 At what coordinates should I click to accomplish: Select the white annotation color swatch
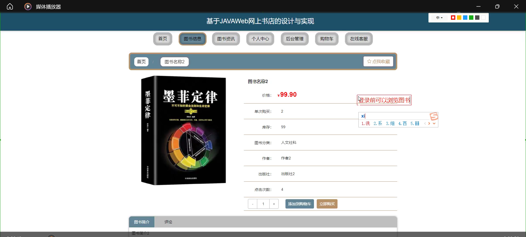483,18
